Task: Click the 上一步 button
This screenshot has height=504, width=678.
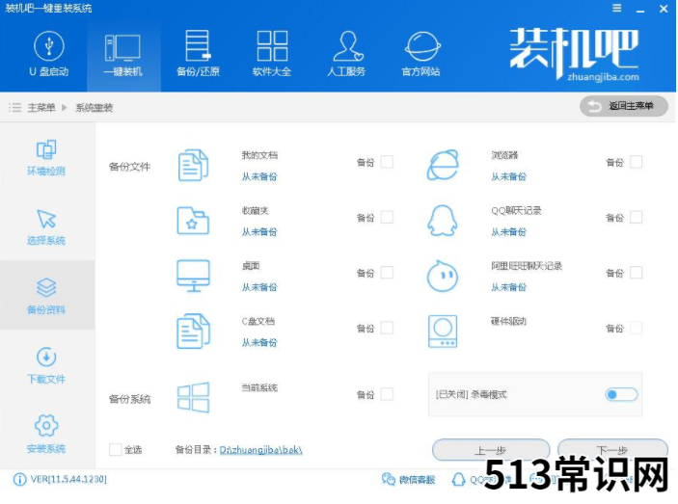Action: click(x=491, y=450)
